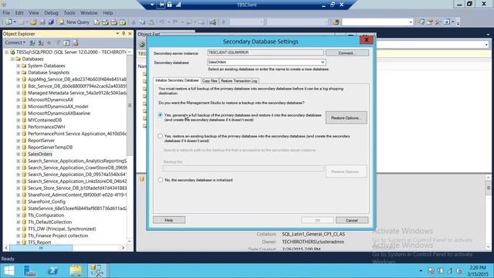
Task: Click the Disconnect icon in Object Explorer
Action: pyautogui.click(x=41, y=42)
